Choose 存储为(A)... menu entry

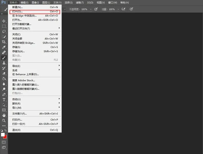[x=19, y=51]
